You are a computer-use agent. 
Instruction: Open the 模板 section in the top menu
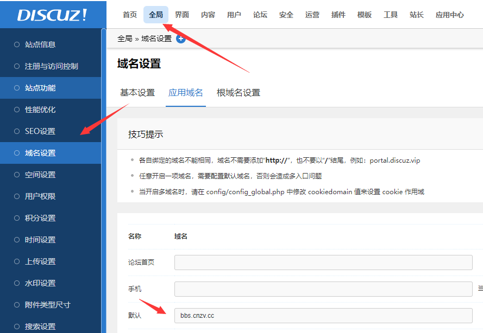(365, 15)
